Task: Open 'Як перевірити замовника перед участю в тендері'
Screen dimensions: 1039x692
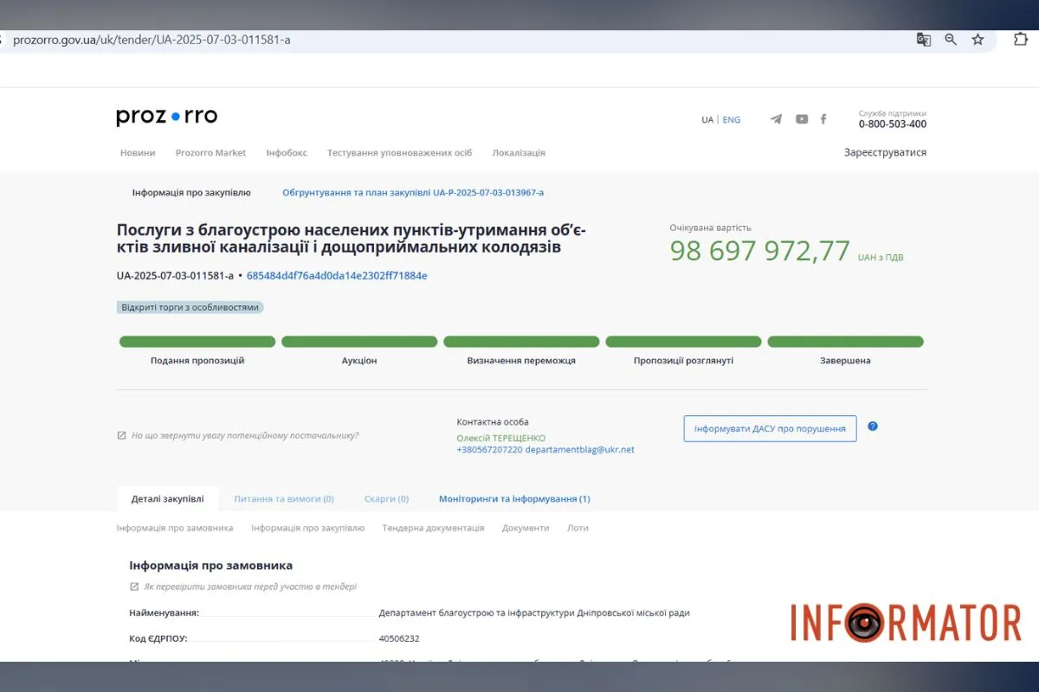Action: click(250, 586)
